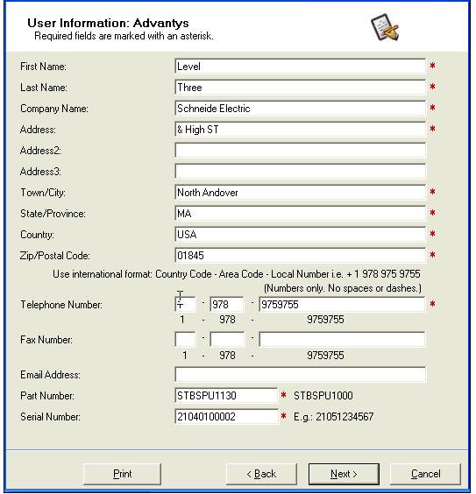The width and height of the screenshot is (476, 494).
Task: Click the telephone area code box
Action: [x=227, y=304]
